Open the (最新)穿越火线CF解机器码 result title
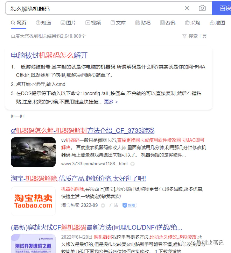Image resolution: width=231 pixels, height=253 pixels. [97, 227]
